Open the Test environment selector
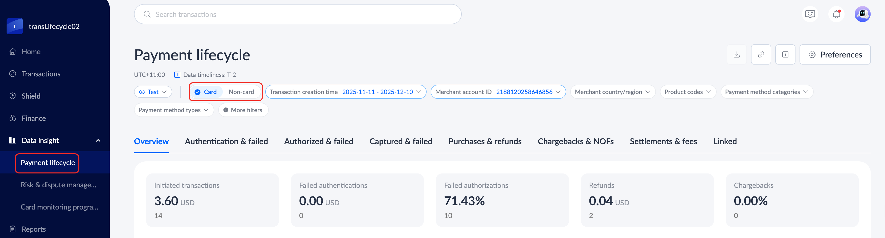Viewport: 885px width, 238px height. pyautogui.click(x=153, y=92)
